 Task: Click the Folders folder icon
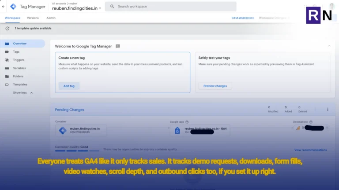7,76
